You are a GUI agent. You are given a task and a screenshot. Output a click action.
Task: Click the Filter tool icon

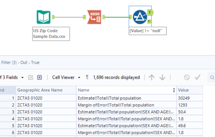coord(139,17)
